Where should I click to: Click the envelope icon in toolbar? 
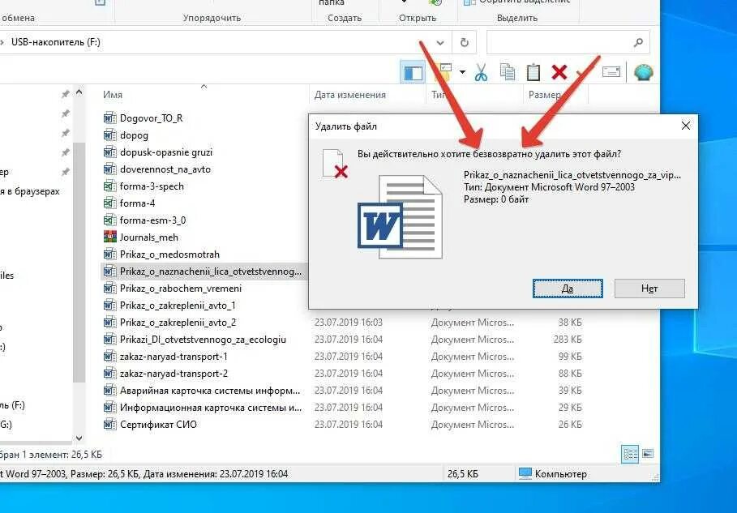click(611, 72)
